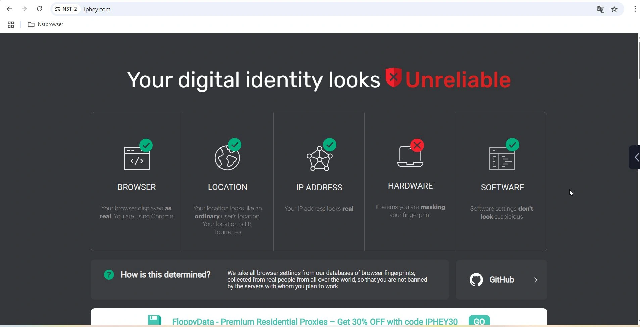
Task: Click the GitHub right chevron arrow
Action: (536, 280)
